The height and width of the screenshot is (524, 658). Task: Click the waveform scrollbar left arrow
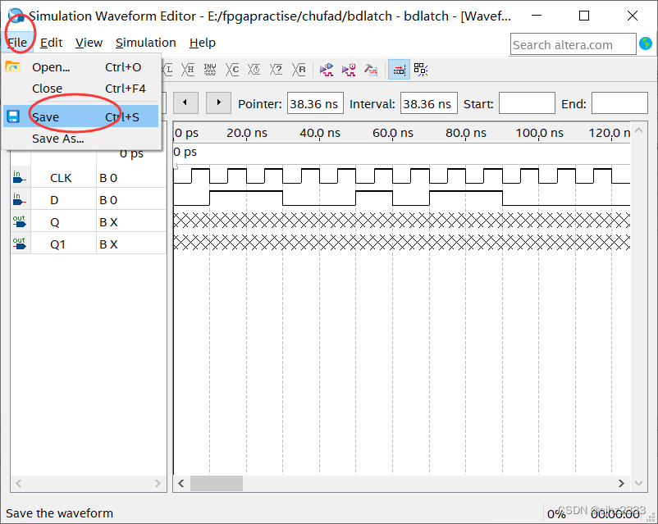pyautogui.click(x=181, y=483)
